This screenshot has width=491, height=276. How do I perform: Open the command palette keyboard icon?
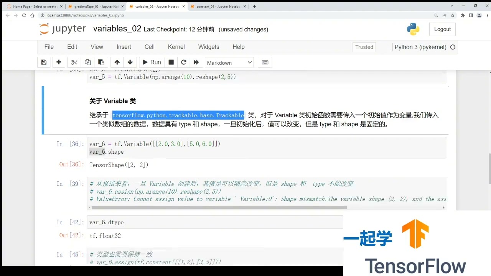point(265,62)
